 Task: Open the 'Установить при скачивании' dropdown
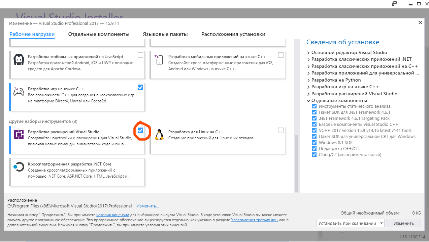[x=350, y=223]
